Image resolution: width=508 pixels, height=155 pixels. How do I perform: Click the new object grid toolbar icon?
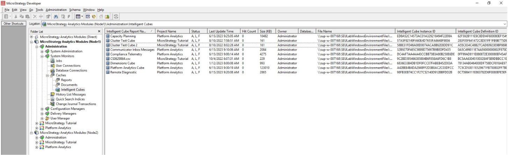6,16
